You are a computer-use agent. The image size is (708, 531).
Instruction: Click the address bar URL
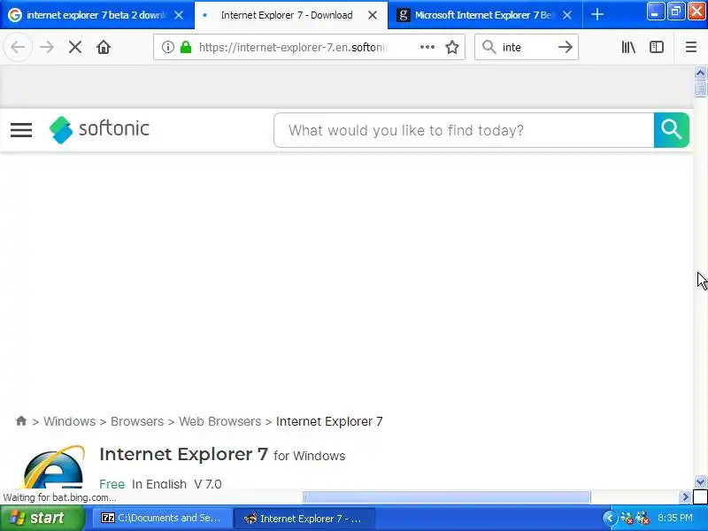pyautogui.click(x=294, y=47)
